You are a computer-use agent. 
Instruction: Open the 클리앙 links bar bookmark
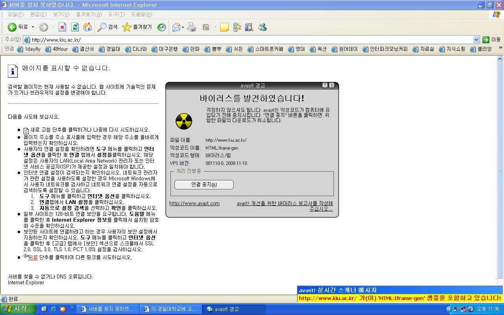[x=481, y=49]
